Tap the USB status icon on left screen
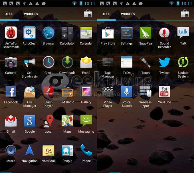 point(24,3)
